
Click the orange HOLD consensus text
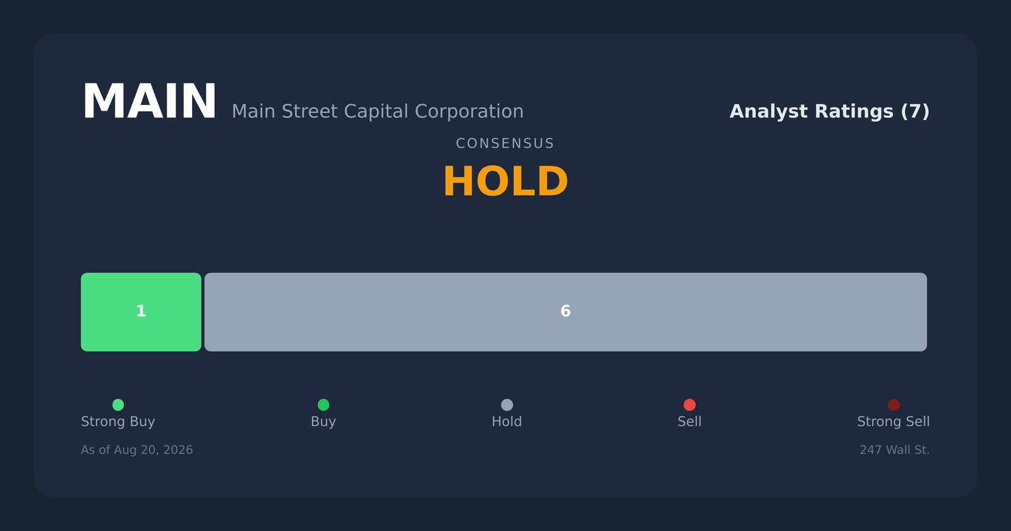pyautogui.click(x=505, y=182)
